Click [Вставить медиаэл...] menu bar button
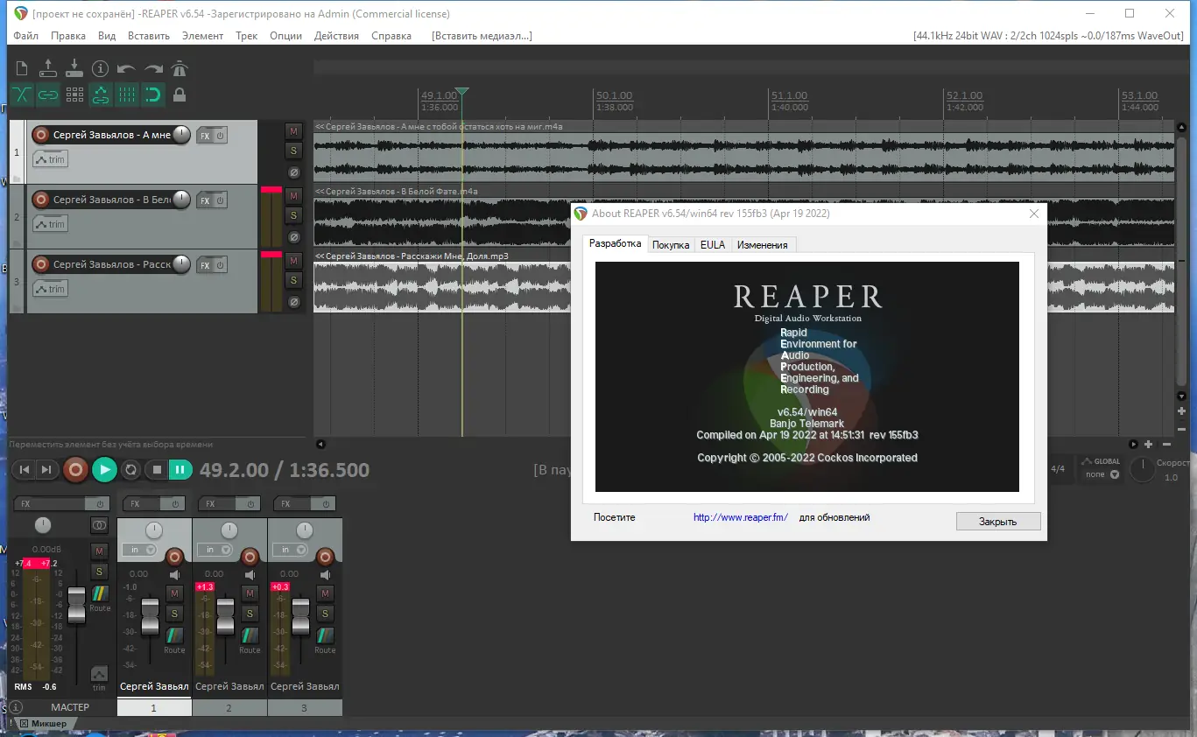The width and height of the screenshot is (1197, 737). point(482,36)
